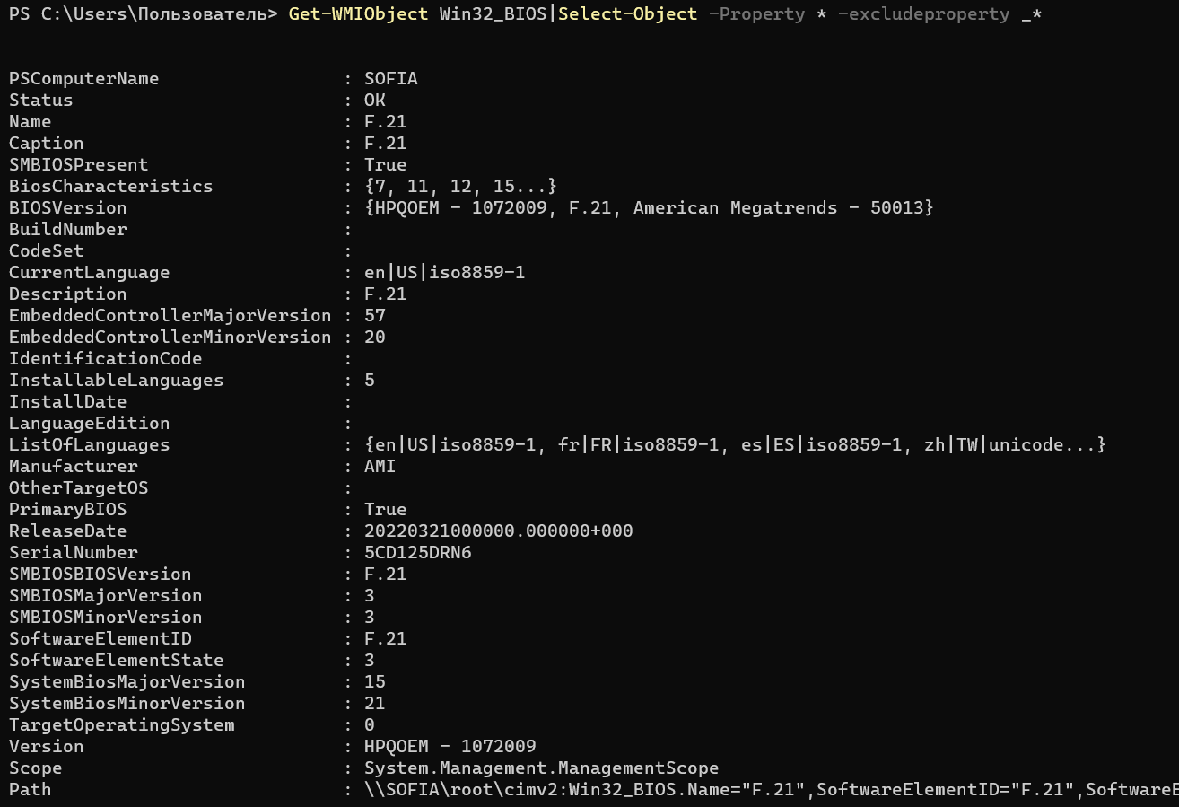1179x807 pixels.
Task: Click the Get-WMIObject command text
Action: click(x=358, y=14)
